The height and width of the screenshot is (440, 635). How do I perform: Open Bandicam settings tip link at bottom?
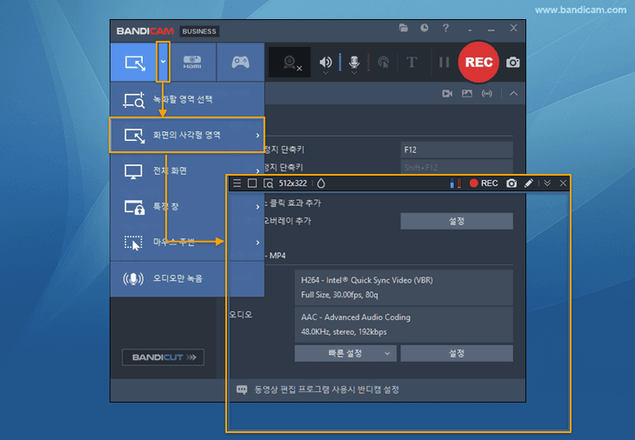pos(326,390)
